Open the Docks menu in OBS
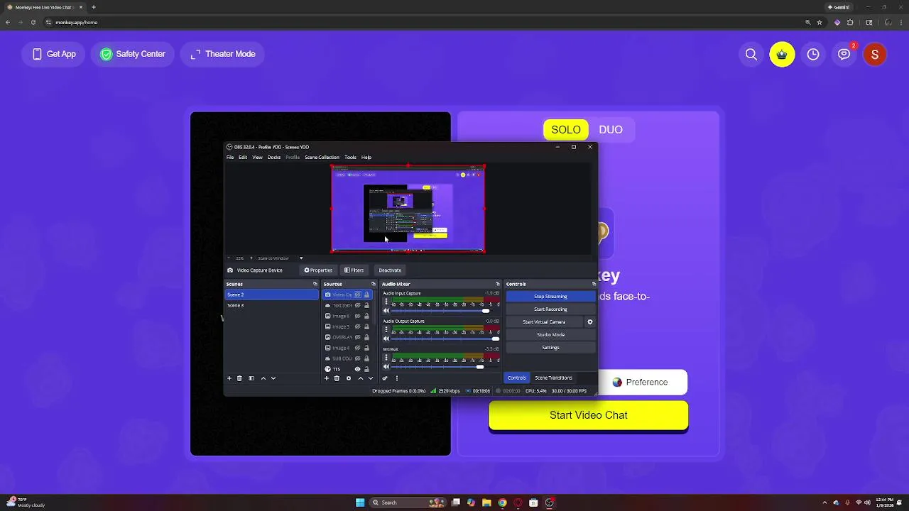This screenshot has height=511, width=909. pyautogui.click(x=273, y=157)
